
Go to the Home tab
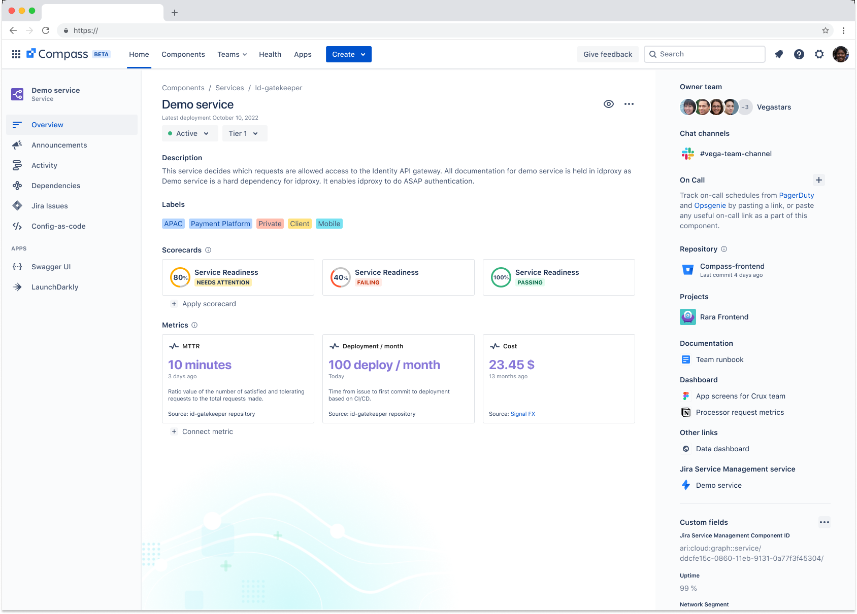click(139, 54)
